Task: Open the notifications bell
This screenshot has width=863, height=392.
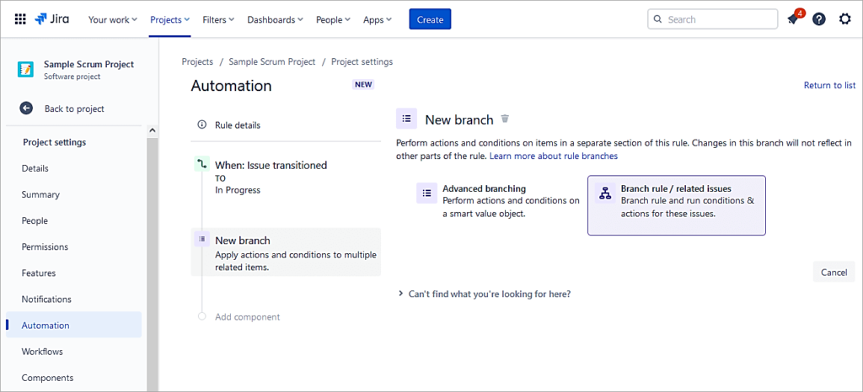Action: pos(792,19)
